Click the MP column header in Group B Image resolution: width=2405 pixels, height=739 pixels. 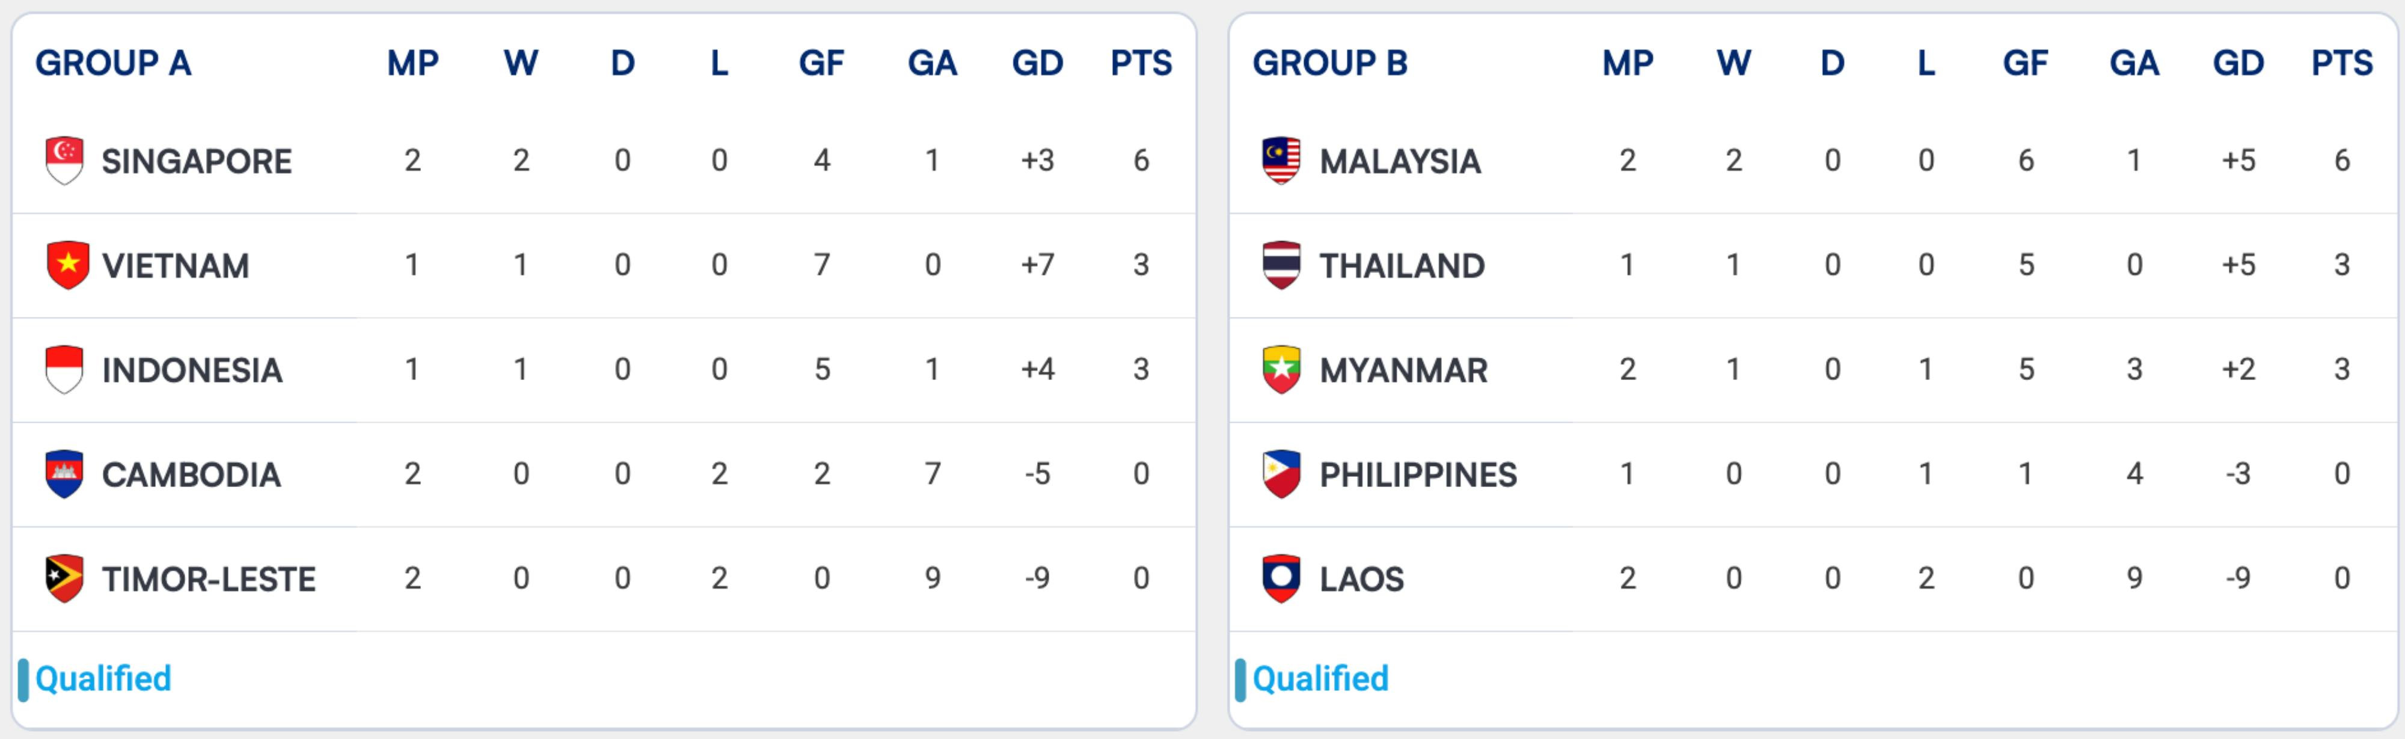pos(1628,63)
